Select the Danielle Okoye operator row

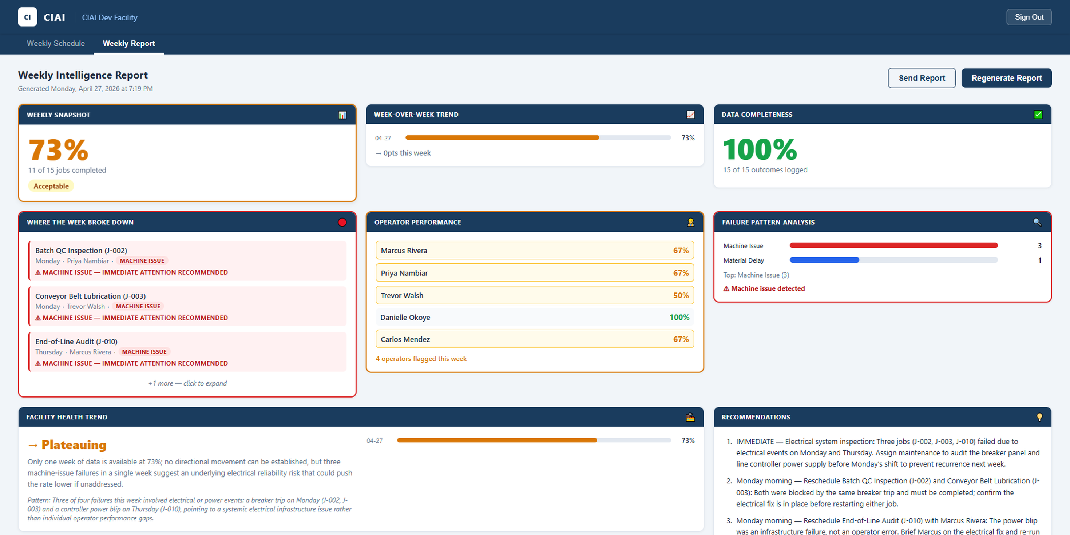(535, 318)
